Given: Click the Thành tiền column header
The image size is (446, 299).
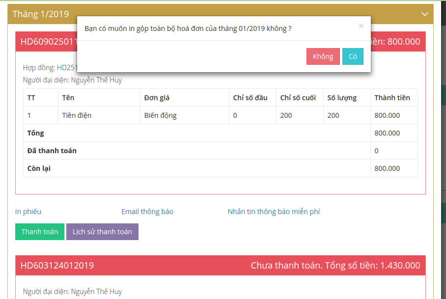Looking at the screenshot, I should 392,98.
